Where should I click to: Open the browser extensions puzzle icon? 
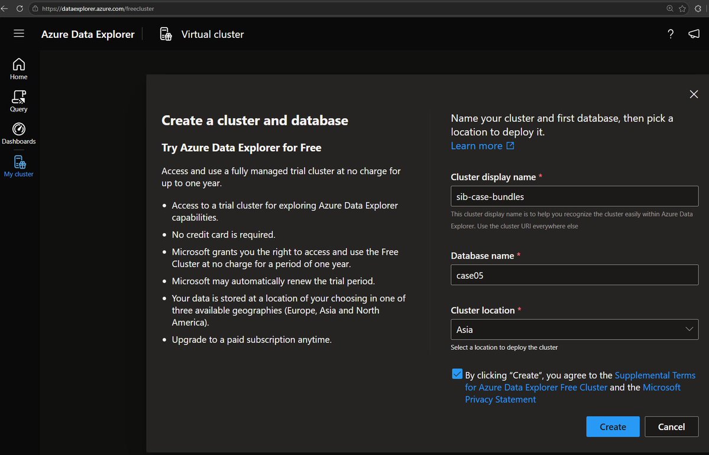click(698, 9)
